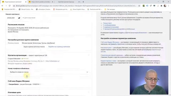Screen dimensions: 171x96
Task: Switch to the Редактирование кампаний tab
Action: click(x=13, y=2)
